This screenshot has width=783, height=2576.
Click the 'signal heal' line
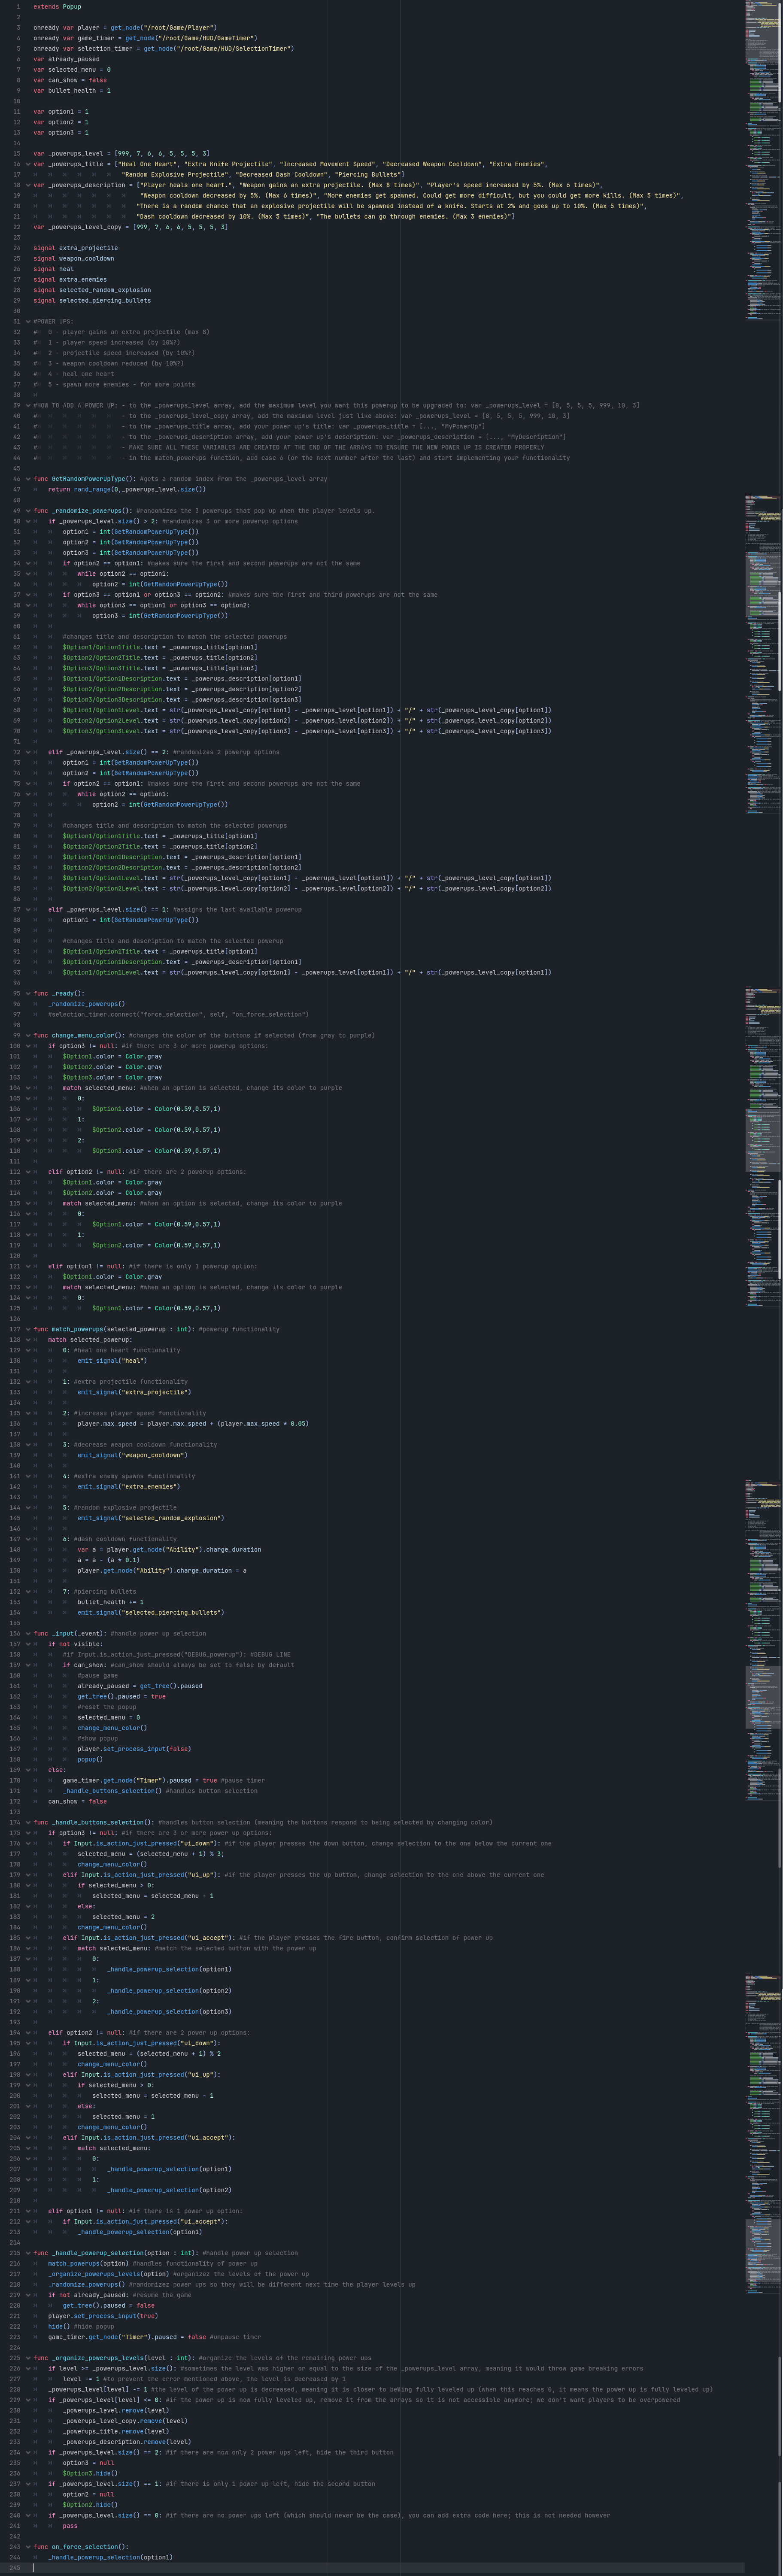coord(53,269)
